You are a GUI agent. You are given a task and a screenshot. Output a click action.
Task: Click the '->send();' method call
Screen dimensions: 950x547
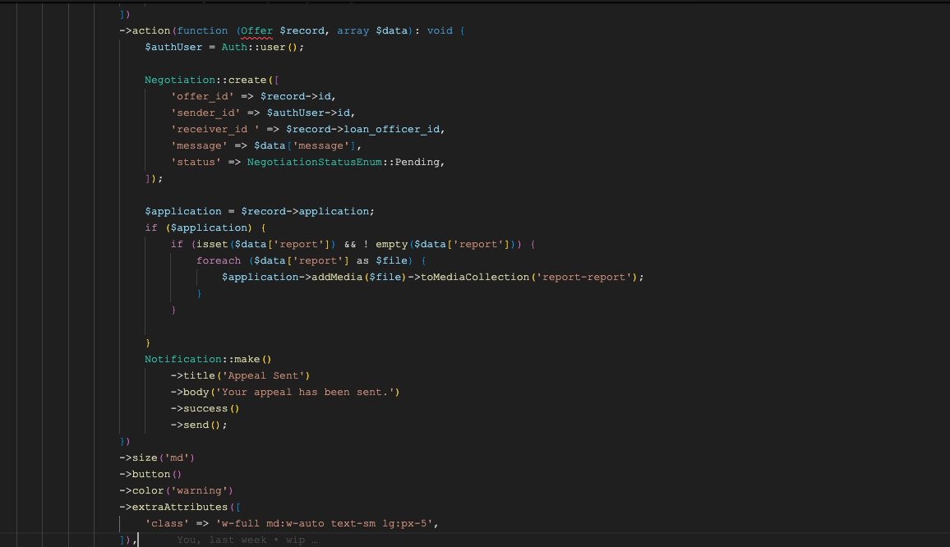200,425
